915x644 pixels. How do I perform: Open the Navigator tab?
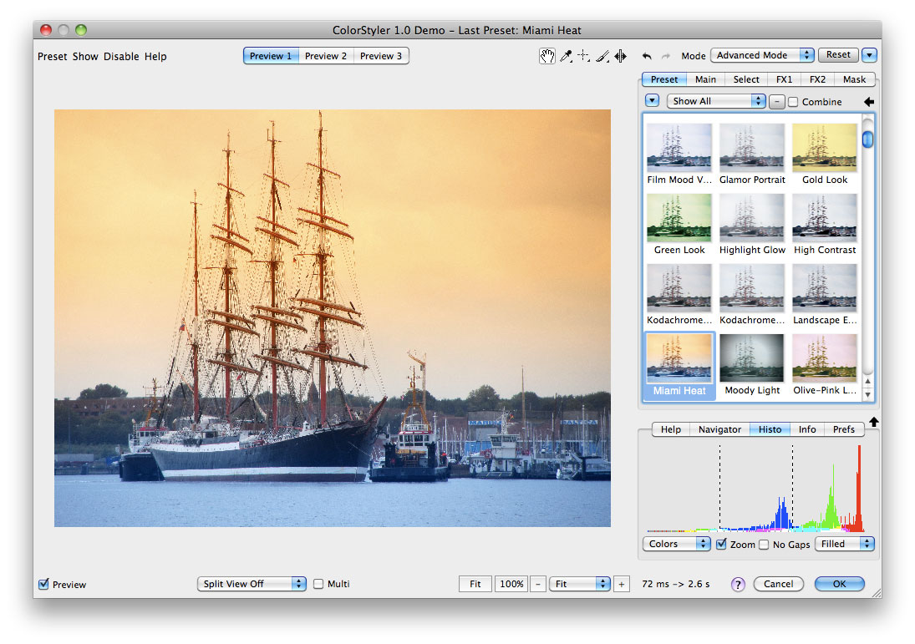point(719,429)
